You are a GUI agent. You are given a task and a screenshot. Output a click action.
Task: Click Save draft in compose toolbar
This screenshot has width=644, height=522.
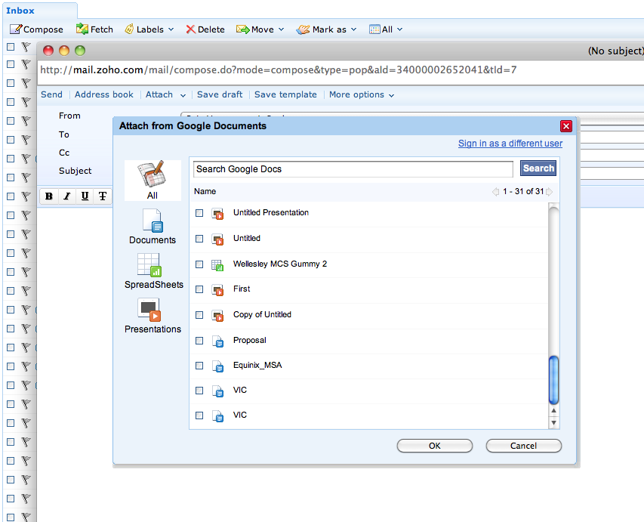(x=220, y=94)
